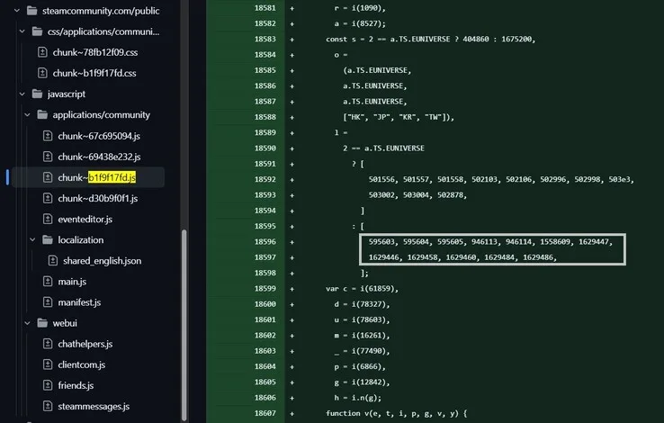Click the webui folder icon

[x=42, y=323]
